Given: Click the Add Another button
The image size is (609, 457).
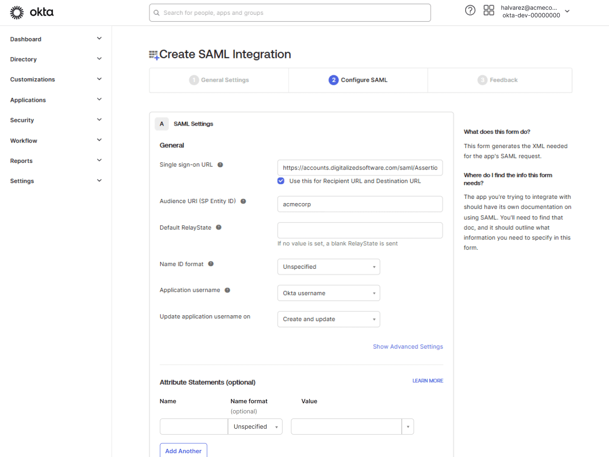Looking at the screenshot, I should (x=184, y=450).
